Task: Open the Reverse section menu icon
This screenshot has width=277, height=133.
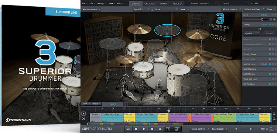Action: coord(273,39)
